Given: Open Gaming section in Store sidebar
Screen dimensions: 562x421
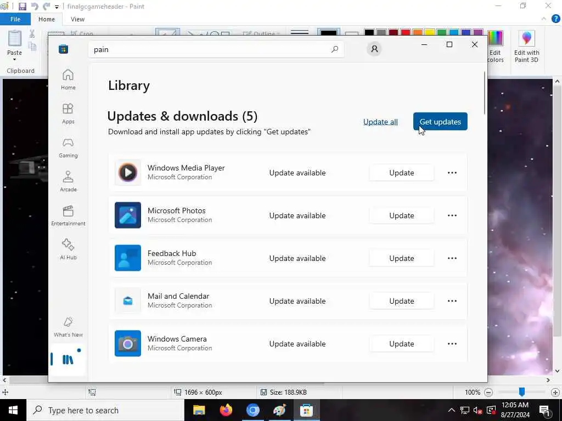Looking at the screenshot, I should point(68,147).
